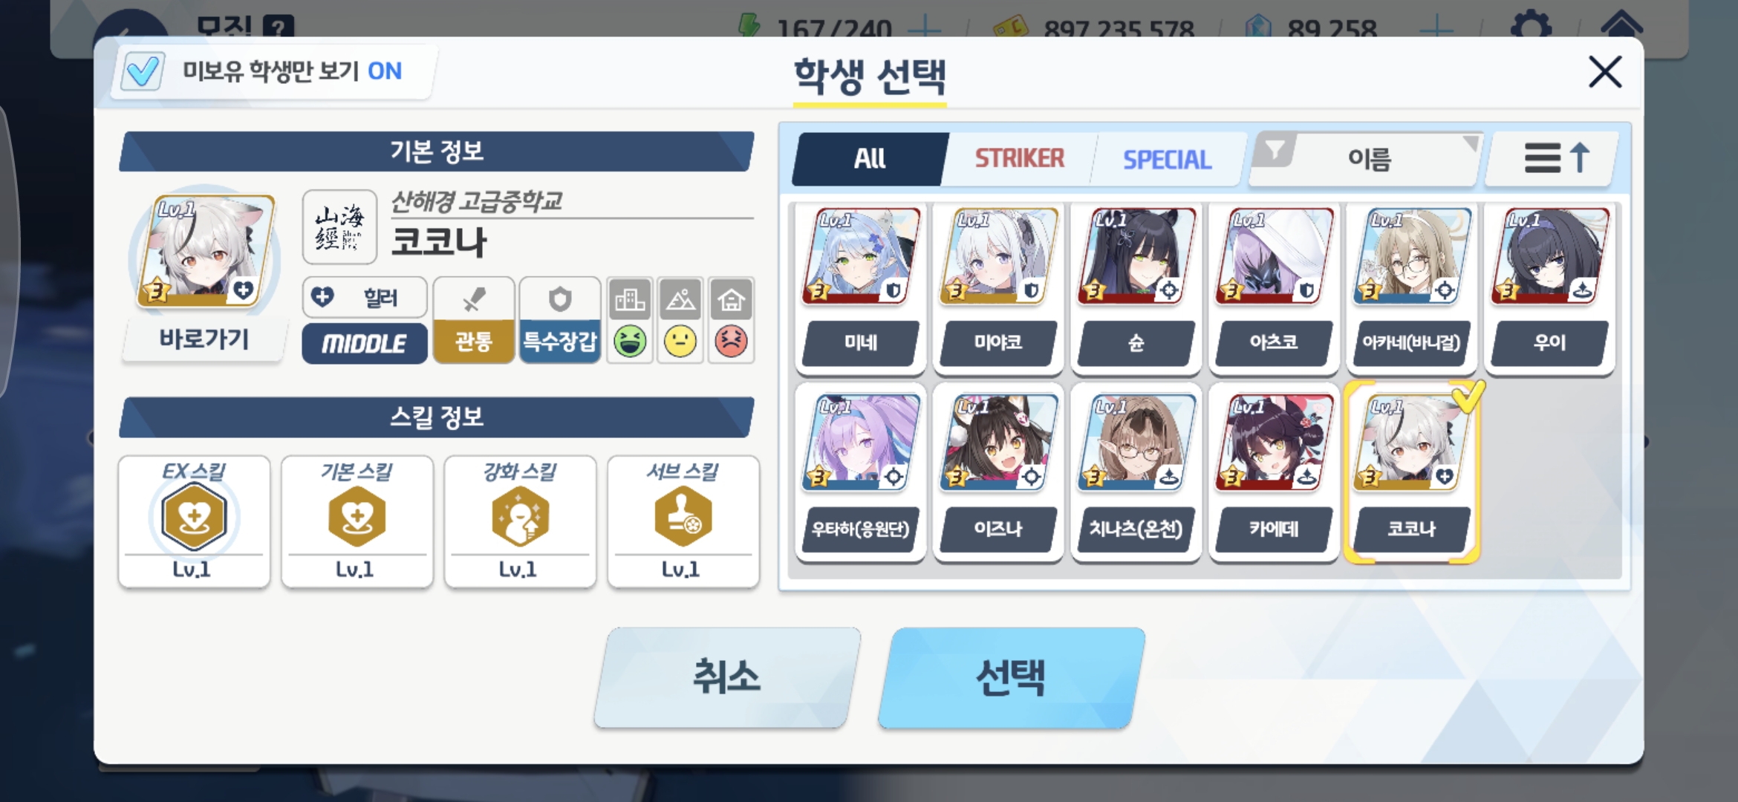The height and width of the screenshot is (802, 1738).
Task: Switch to the STRIKER tab
Action: coord(1020,158)
